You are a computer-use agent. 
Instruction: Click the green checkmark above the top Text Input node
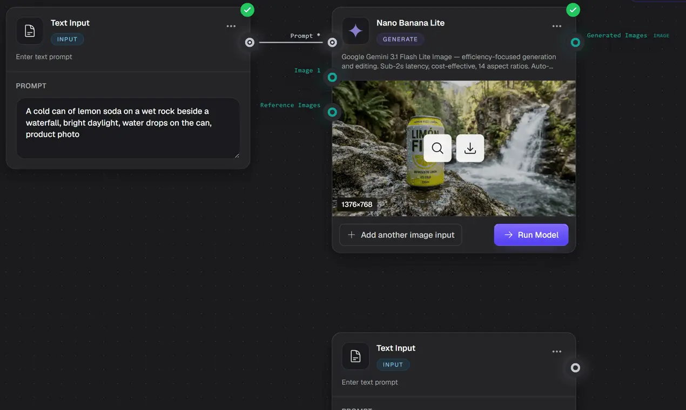click(247, 10)
